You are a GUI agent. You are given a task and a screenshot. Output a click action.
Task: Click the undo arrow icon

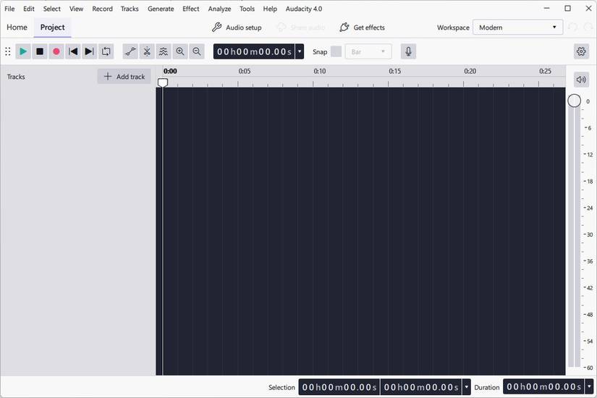572,27
